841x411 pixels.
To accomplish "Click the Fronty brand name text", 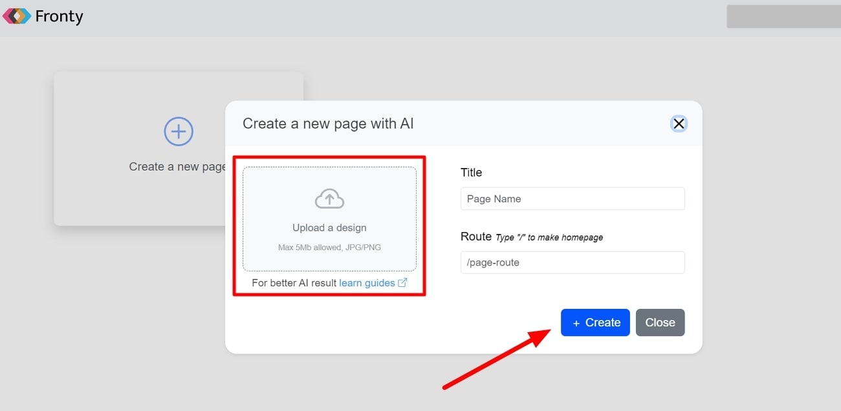I will pos(59,16).
